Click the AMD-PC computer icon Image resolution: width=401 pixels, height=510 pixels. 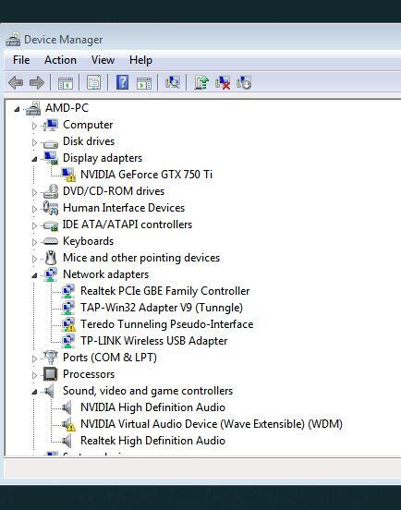(x=33, y=108)
